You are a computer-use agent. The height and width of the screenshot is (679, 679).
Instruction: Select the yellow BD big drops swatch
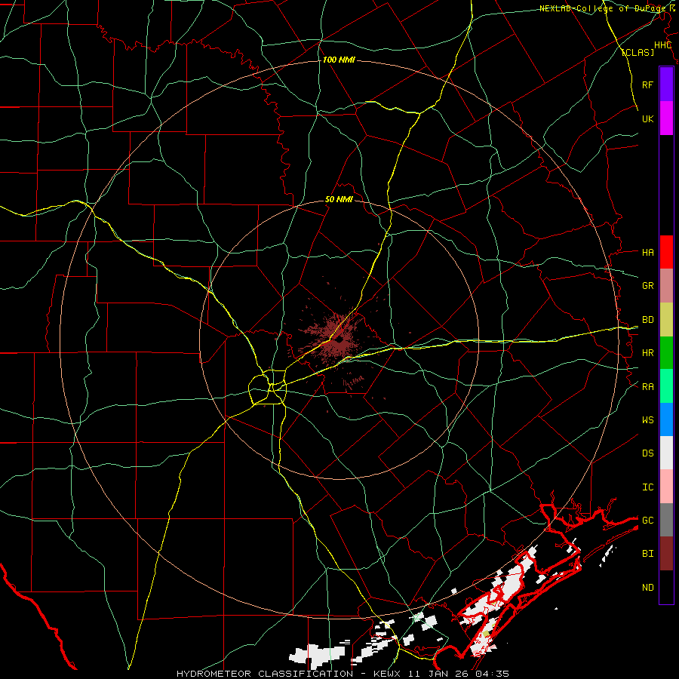(x=666, y=320)
